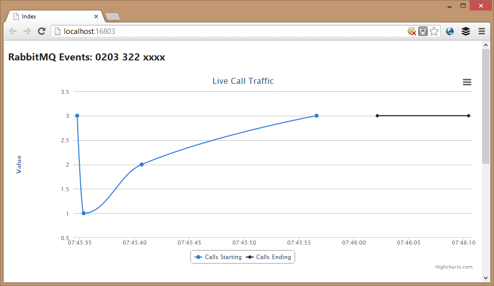The width and height of the screenshot is (494, 286).
Task: Maximize the browser window
Action: (x=463, y=5)
